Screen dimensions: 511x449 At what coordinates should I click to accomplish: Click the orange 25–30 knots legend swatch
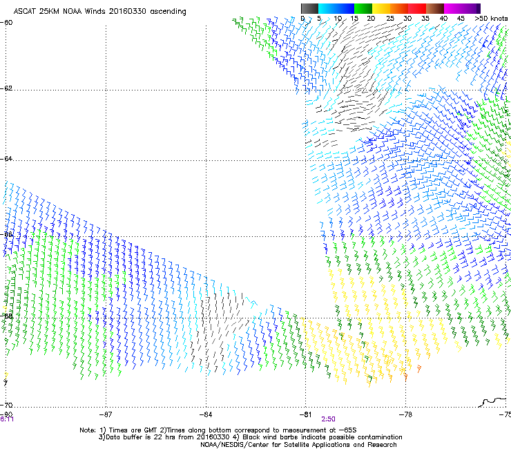[399, 8]
